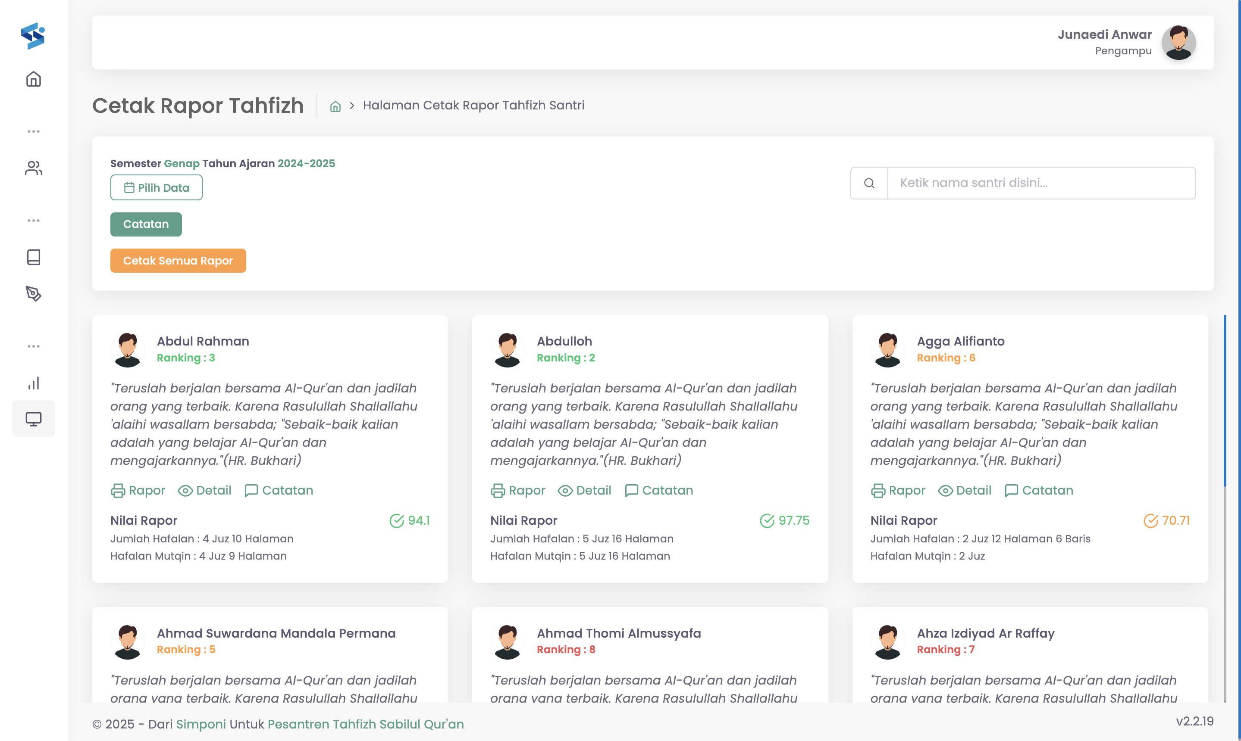1241x741 pixels.
Task: Open the breadcrumb Halaman Cetak Rapor Tahfizh Santri
Action: coord(474,106)
